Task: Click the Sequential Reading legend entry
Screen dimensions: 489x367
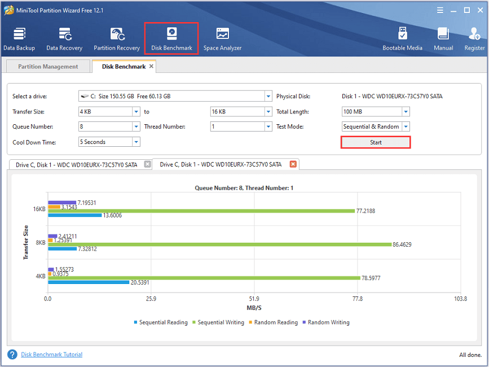Action: point(161,322)
